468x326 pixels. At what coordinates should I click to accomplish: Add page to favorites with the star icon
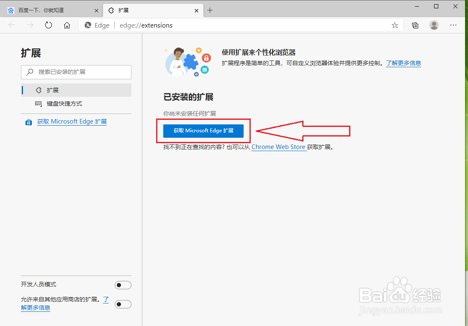tap(395, 25)
